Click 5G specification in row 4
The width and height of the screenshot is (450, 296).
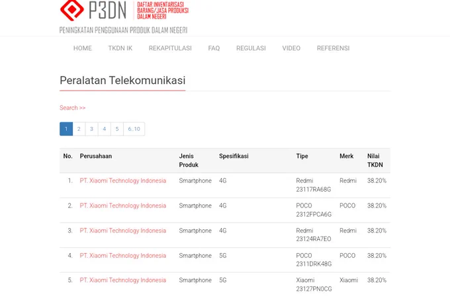[x=223, y=256]
